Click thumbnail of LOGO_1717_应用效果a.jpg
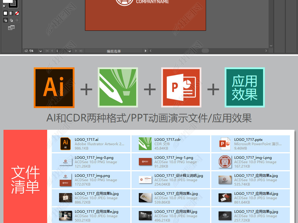The height and width of the screenshot is (223, 298). coord(225,180)
